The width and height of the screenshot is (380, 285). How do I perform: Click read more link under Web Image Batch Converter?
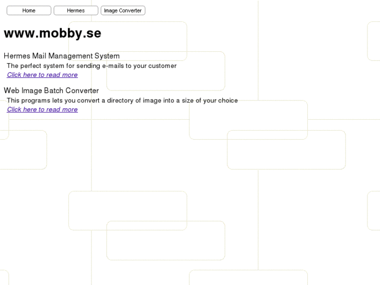click(42, 109)
